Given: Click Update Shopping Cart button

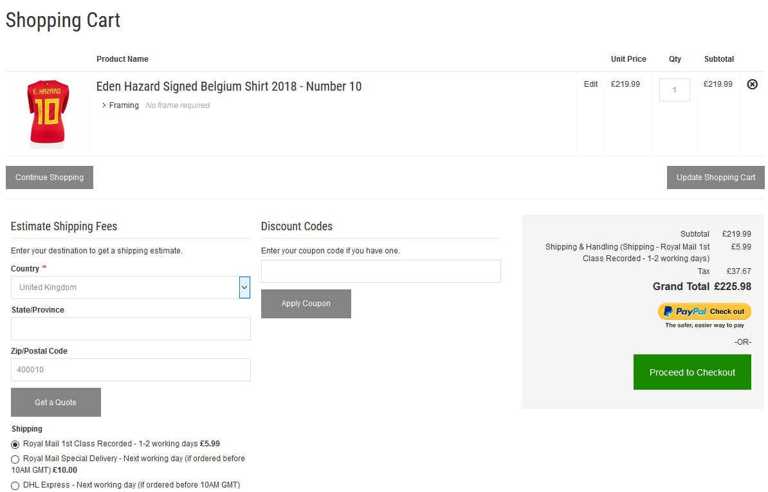Looking at the screenshot, I should (x=716, y=178).
